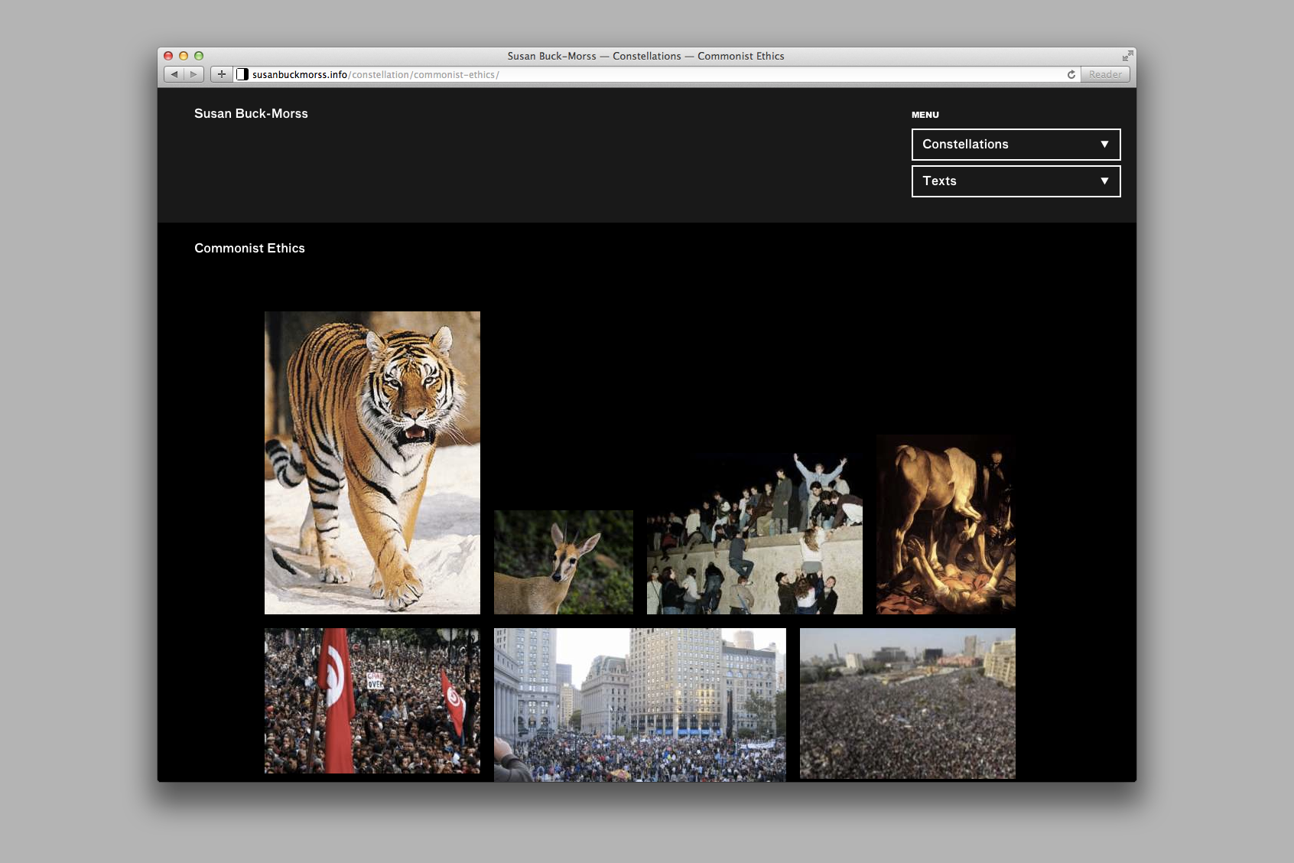Go to Susan Buck-Morss home link
Screen dimensions: 1294x863
(x=251, y=113)
